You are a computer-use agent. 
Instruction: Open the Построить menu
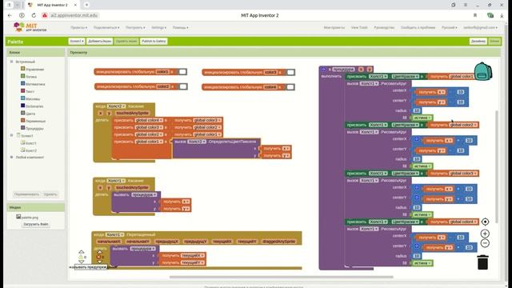(135, 28)
